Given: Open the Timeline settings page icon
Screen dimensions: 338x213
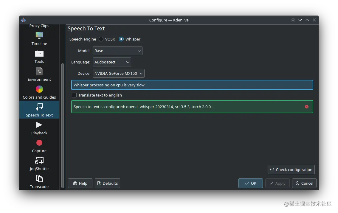Looking at the screenshot, I should pos(39,35).
